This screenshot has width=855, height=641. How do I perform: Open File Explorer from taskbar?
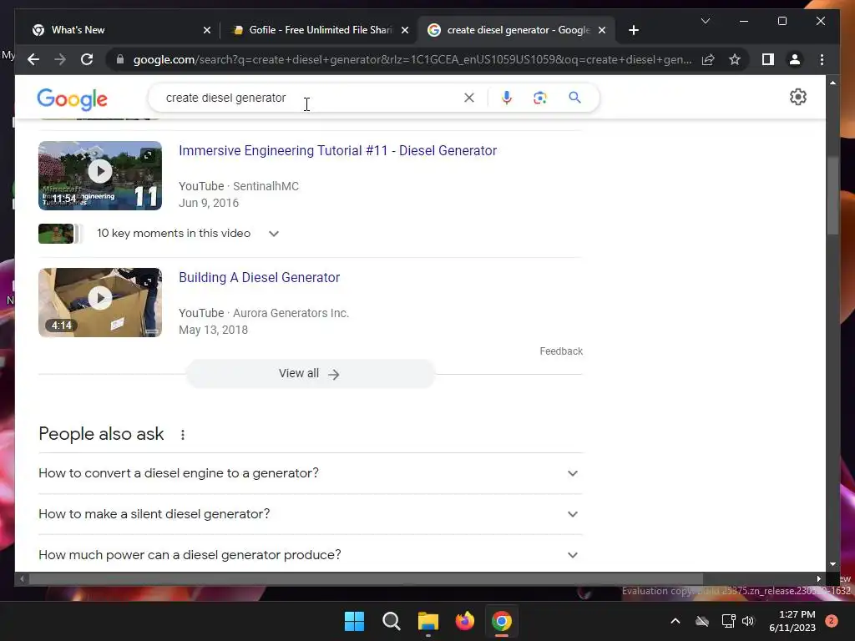pyautogui.click(x=428, y=621)
